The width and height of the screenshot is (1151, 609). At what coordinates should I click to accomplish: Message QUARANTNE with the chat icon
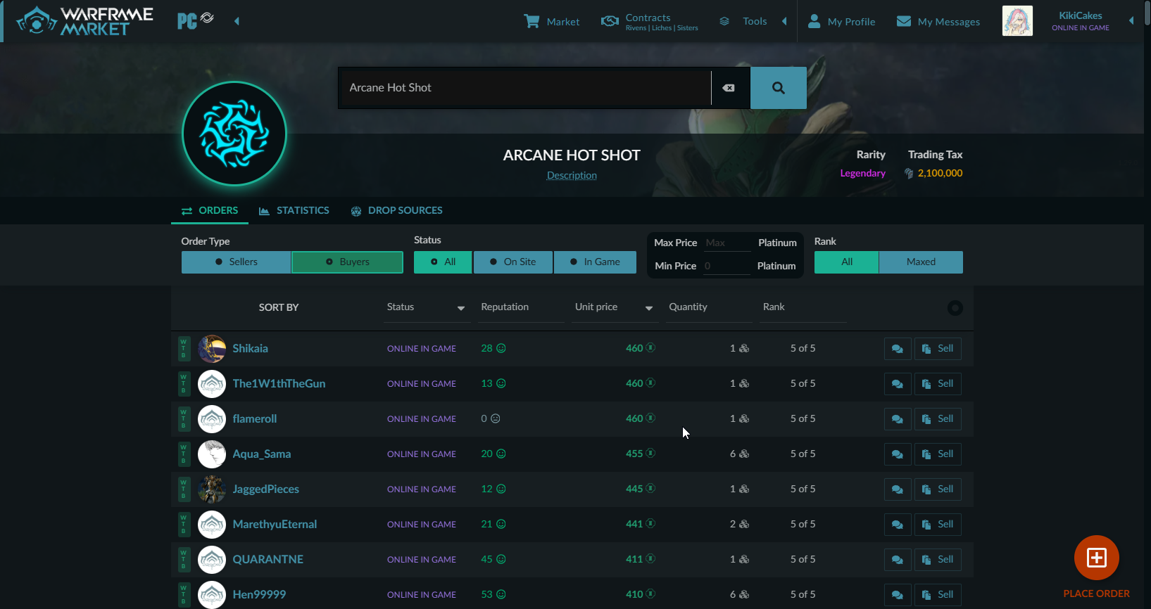(898, 560)
